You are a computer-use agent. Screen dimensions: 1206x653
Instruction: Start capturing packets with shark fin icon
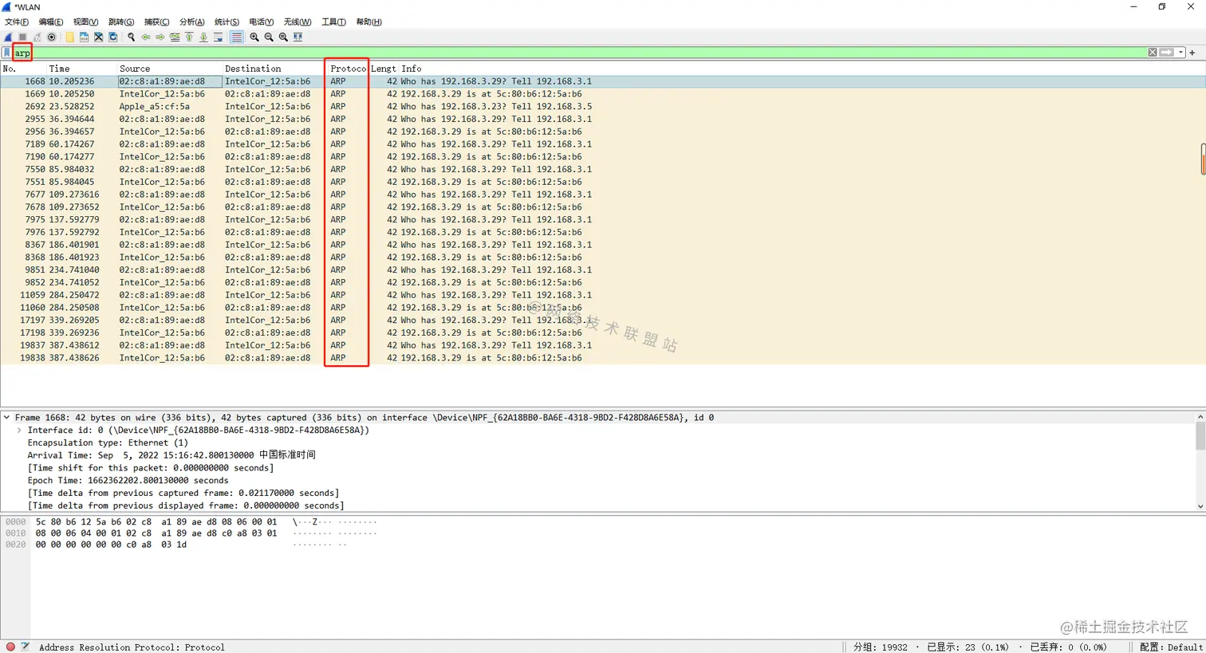click(x=8, y=37)
